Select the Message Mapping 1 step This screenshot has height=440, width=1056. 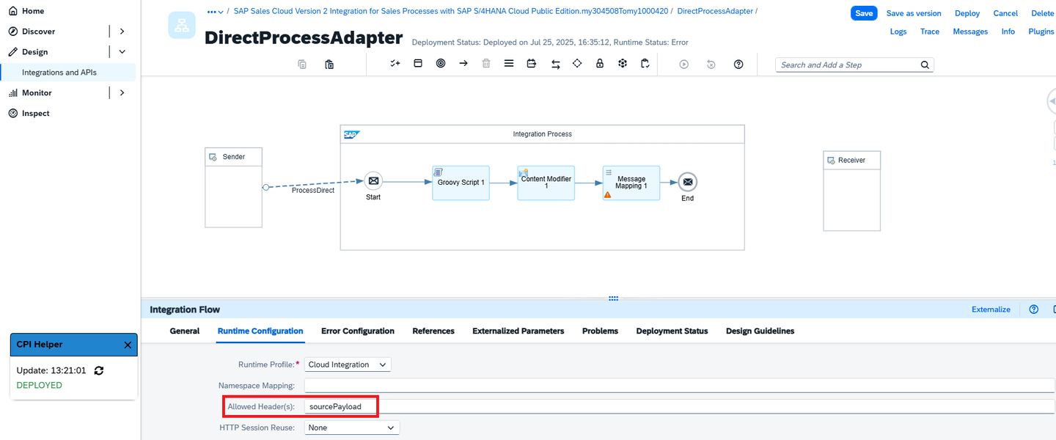tap(631, 183)
